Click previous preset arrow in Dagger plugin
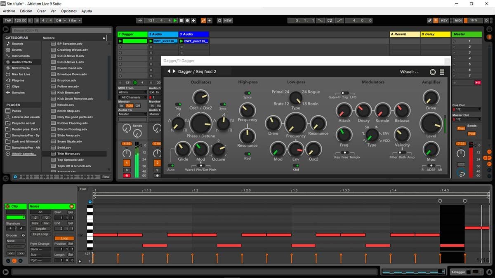495x278 pixels. (169, 72)
